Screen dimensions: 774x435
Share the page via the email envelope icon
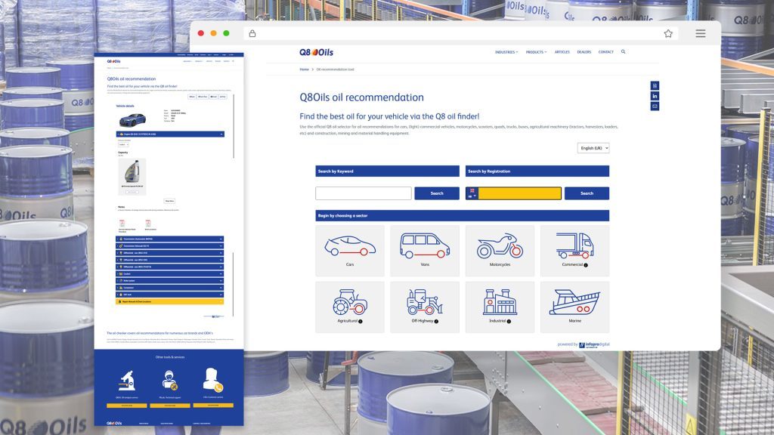pyautogui.click(x=655, y=106)
